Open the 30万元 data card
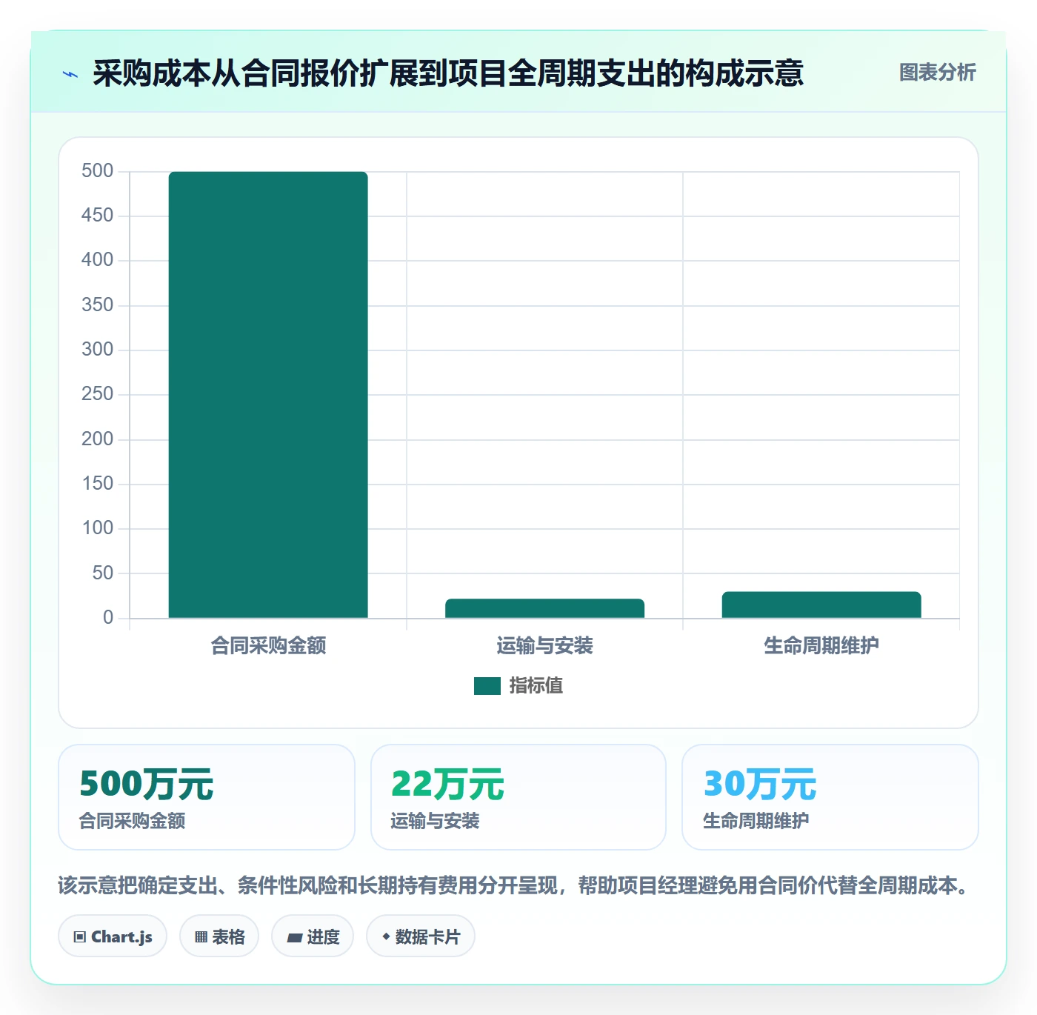This screenshot has height=1015, width=1037. point(830,797)
